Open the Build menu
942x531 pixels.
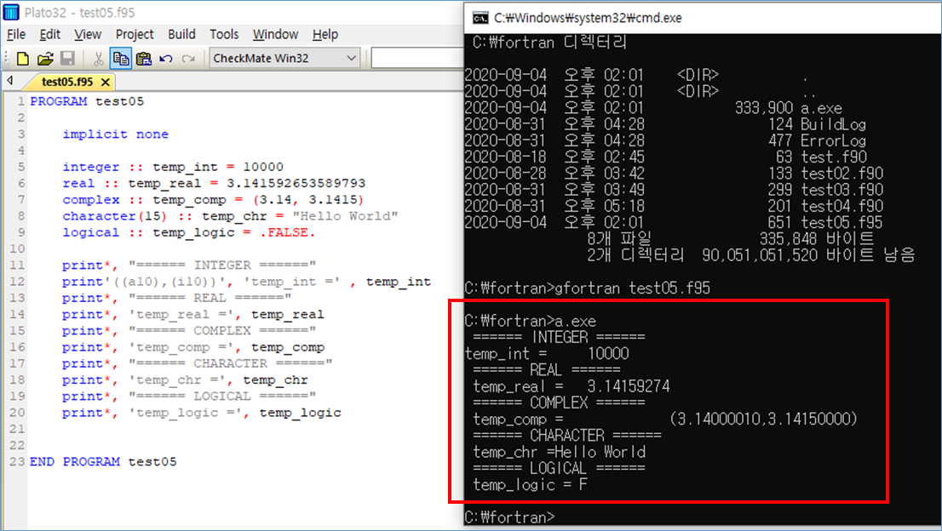[181, 34]
